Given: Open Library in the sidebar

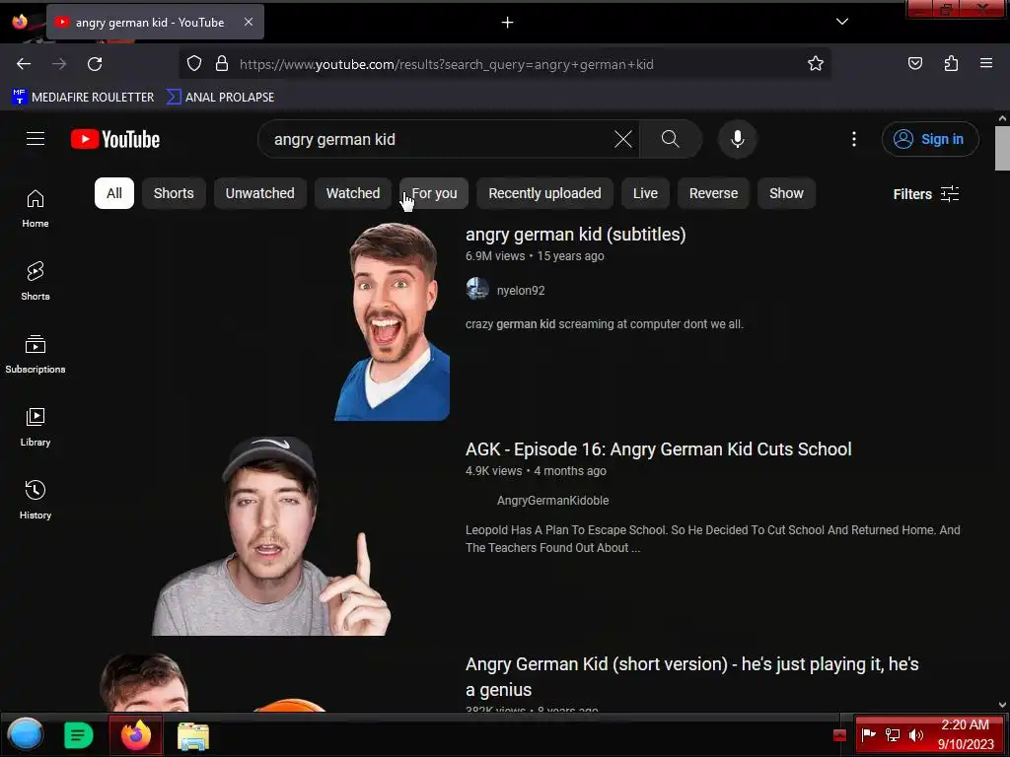Looking at the screenshot, I should coord(36,427).
